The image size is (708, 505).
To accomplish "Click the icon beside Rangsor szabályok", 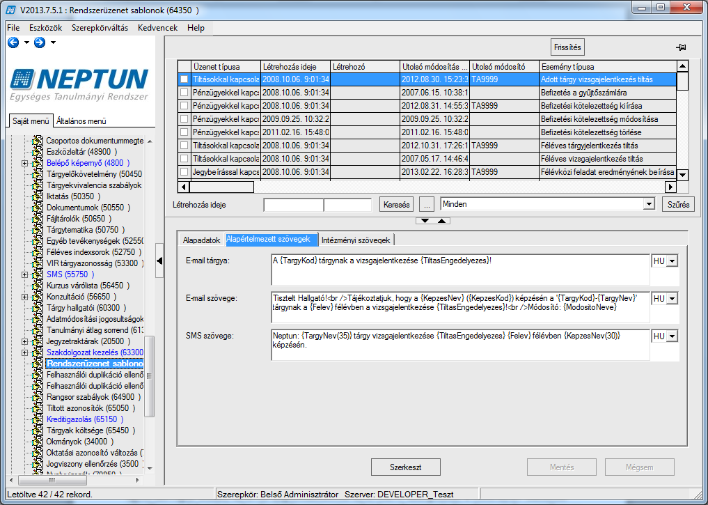I will click(x=38, y=397).
